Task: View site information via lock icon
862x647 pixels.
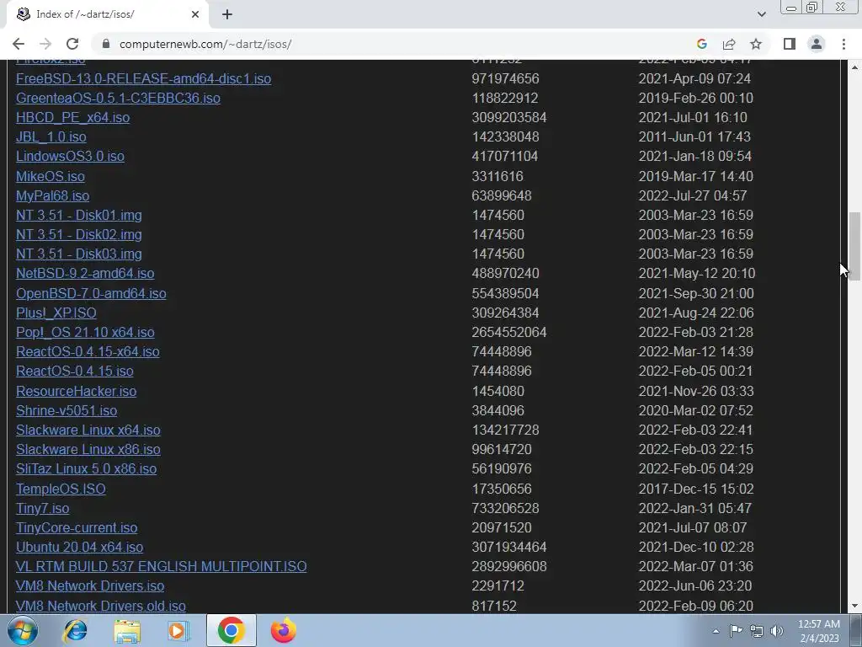Action: click(106, 44)
